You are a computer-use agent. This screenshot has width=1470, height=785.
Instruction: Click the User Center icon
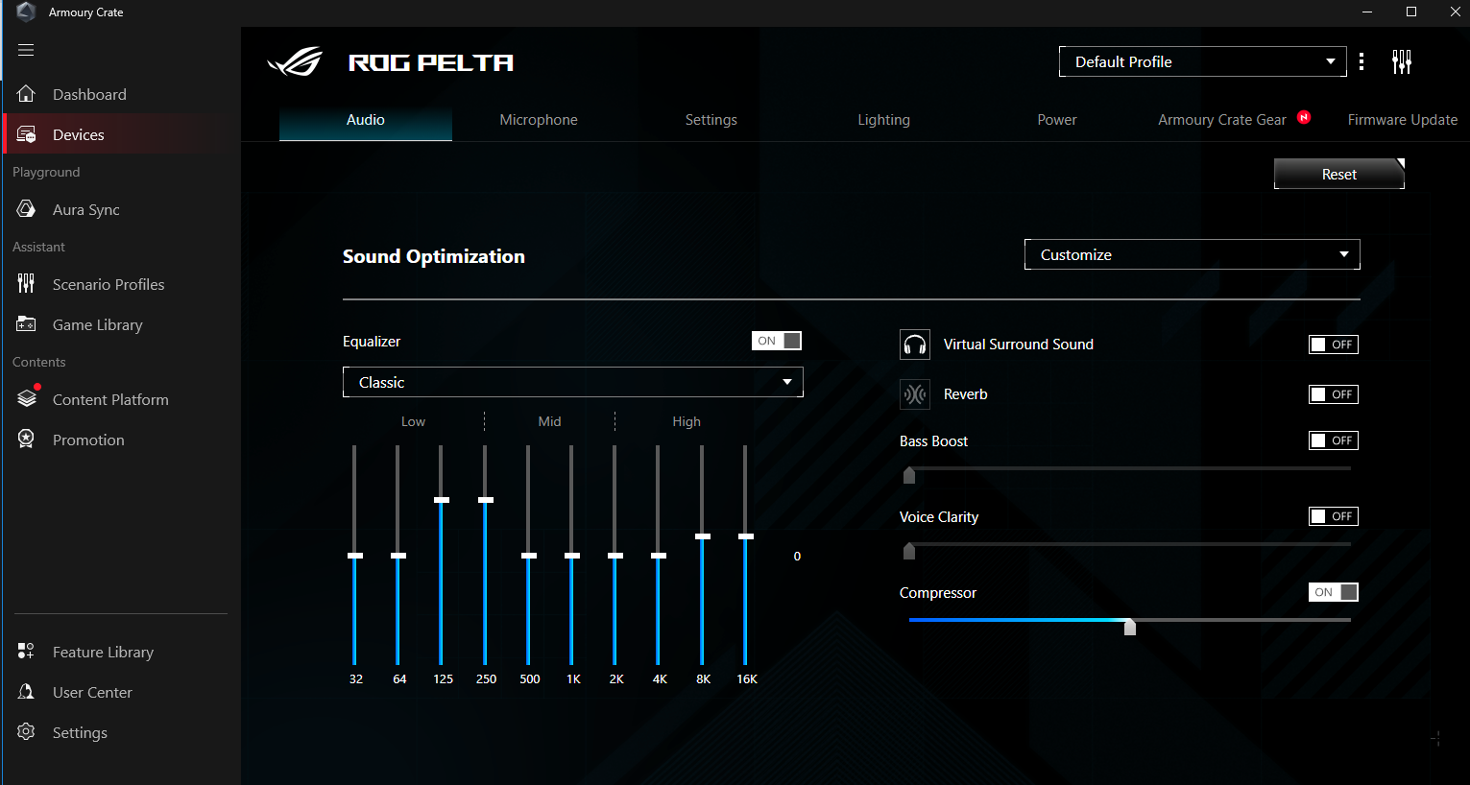[27, 692]
